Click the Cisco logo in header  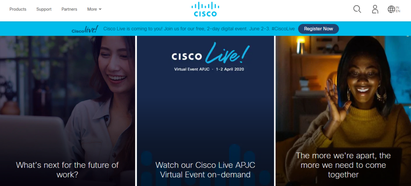point(205,9)
